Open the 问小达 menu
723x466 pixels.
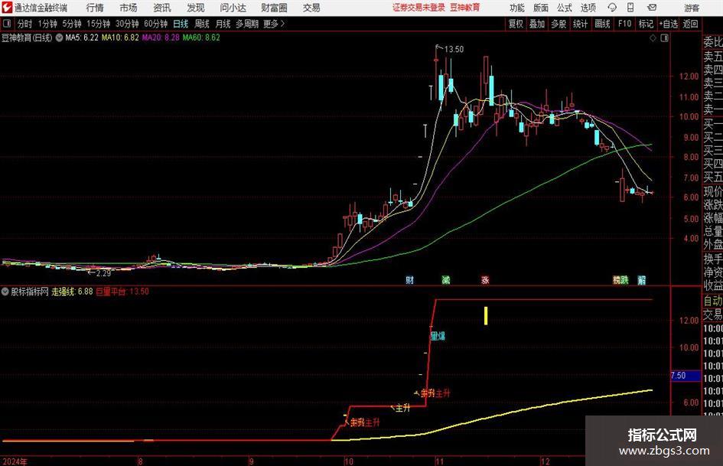(x=233, y=8)
